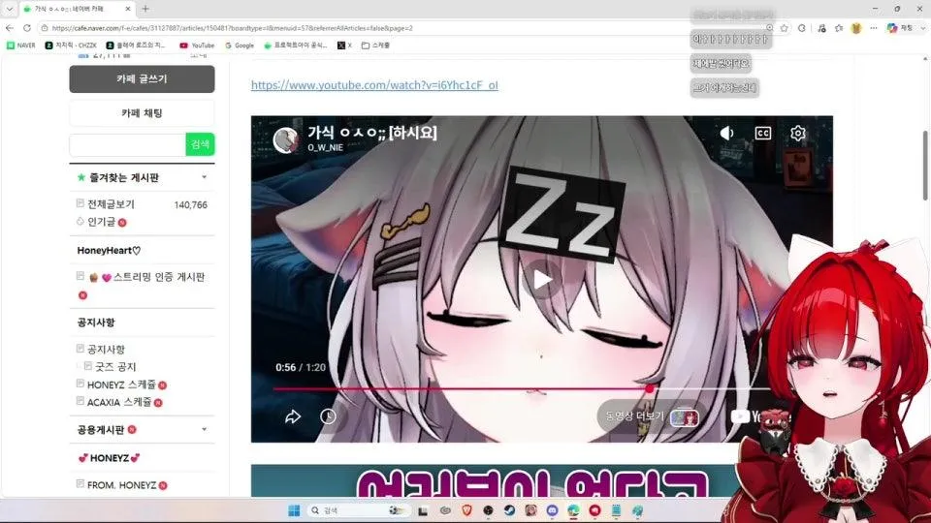Open 카페 채팅
931x523 pixels.
[x=142, y=112]
